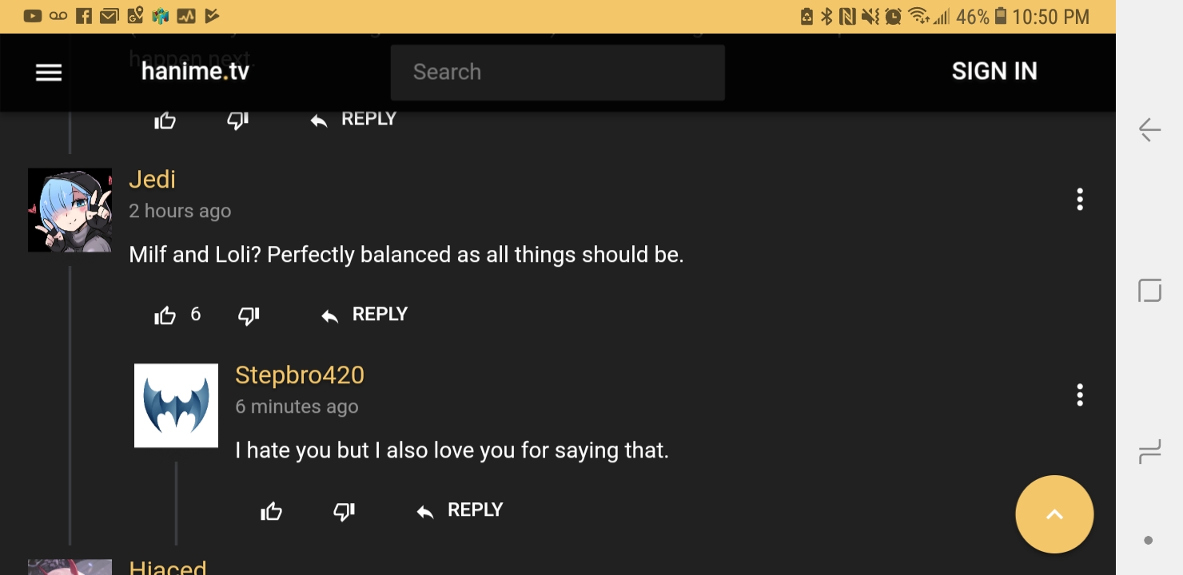Image resolution: width=1183 pixels, height=575 pixels.
Task: Open the Jedi username profile link
Action: tap(152, 180)
